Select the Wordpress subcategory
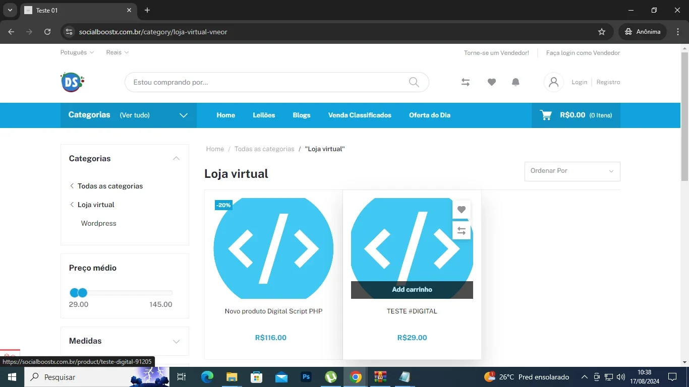The image size is (689, 387). click(99, 223)
